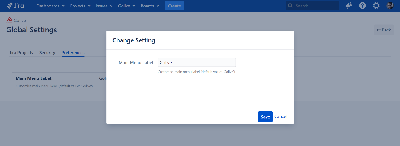Image resolution: width=400 pixels, height=146 pixels.
Task: Go back using the Back button
Action: tap(384, 30)
